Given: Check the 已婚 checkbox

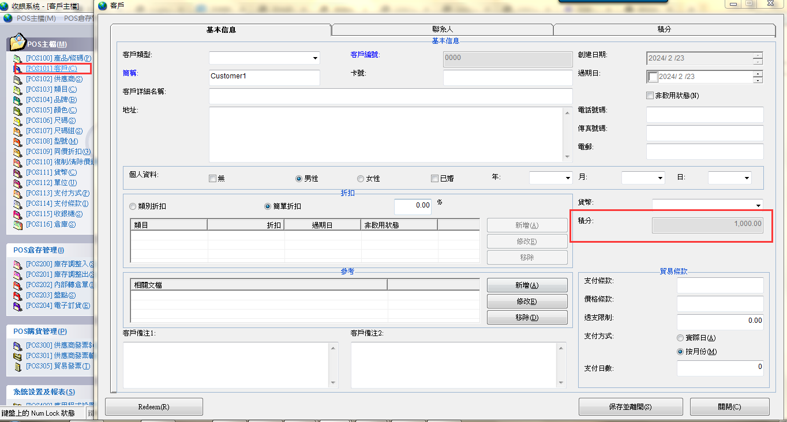Looking at the screenshot, I should 435,179.
